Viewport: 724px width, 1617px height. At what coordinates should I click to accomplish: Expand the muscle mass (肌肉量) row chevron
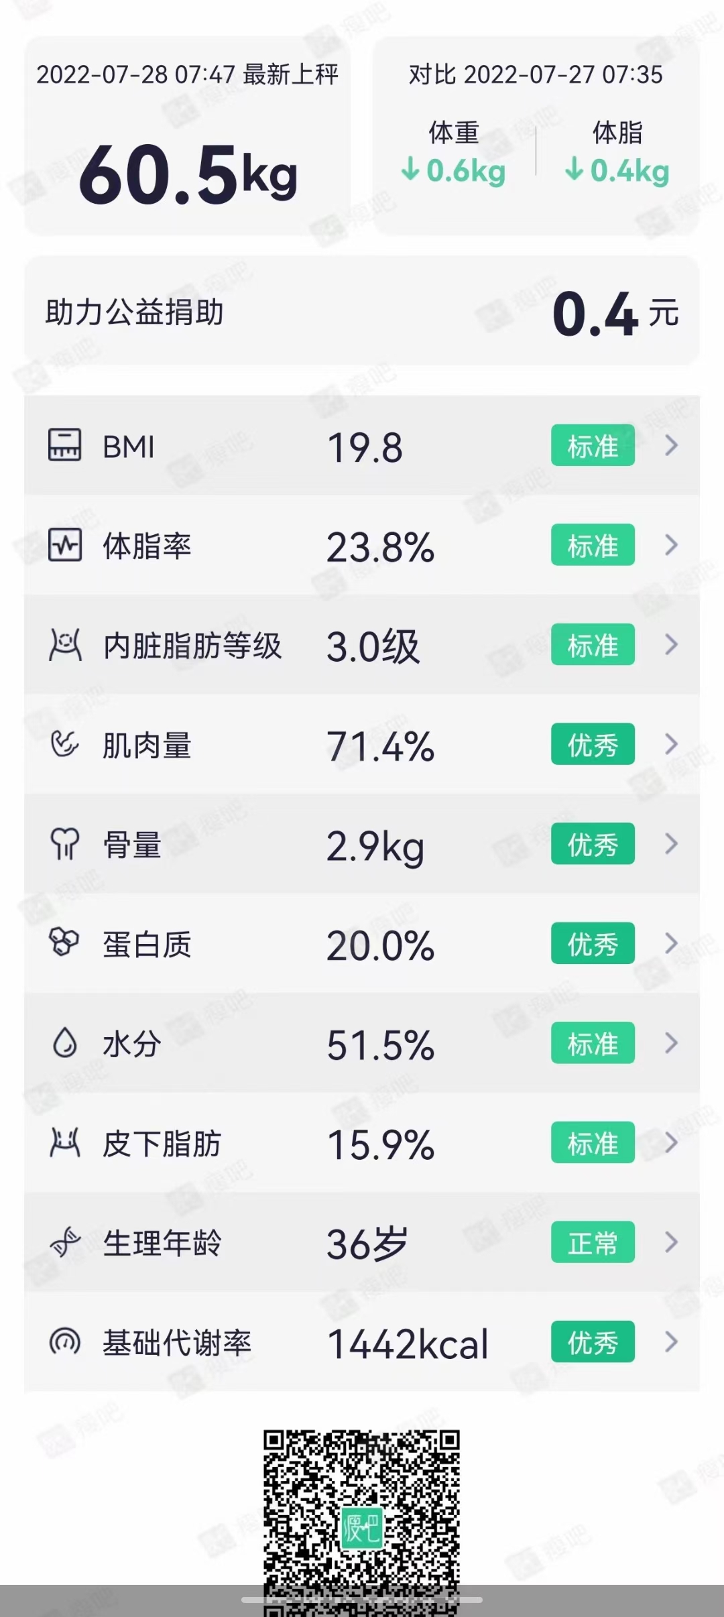click(671, 744)
